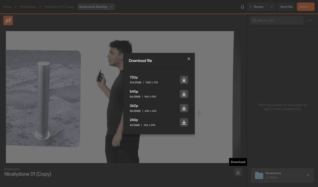318x187 pixels.
Task: Click the Download icon below the video
Action: pos(238,172)
